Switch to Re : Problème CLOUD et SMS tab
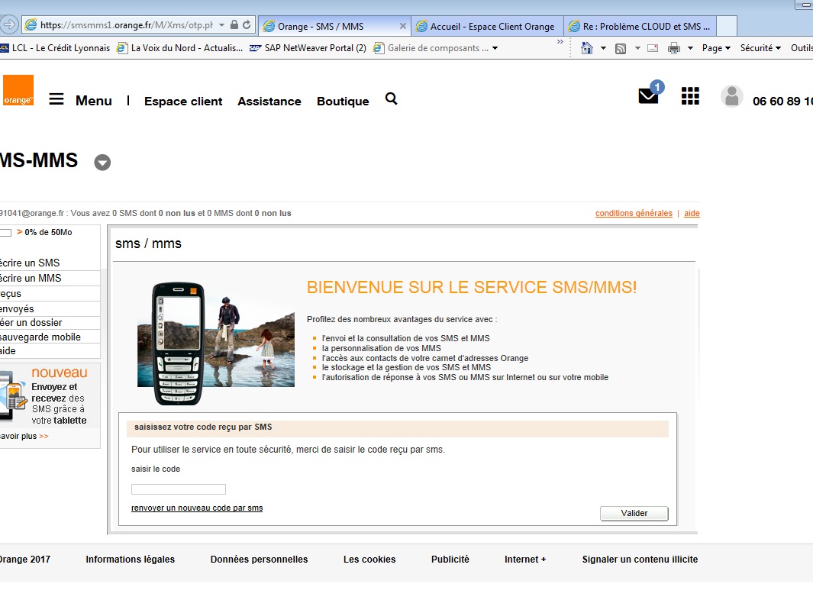The image size is (813, 600). coord(640,26)
